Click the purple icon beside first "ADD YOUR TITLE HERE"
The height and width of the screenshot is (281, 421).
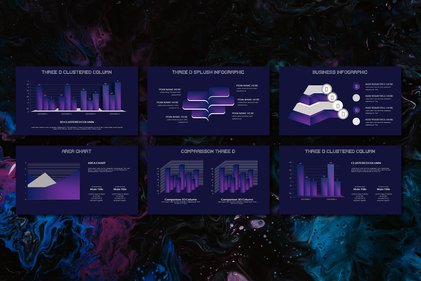pyautogui.click(x=356, y=86)
